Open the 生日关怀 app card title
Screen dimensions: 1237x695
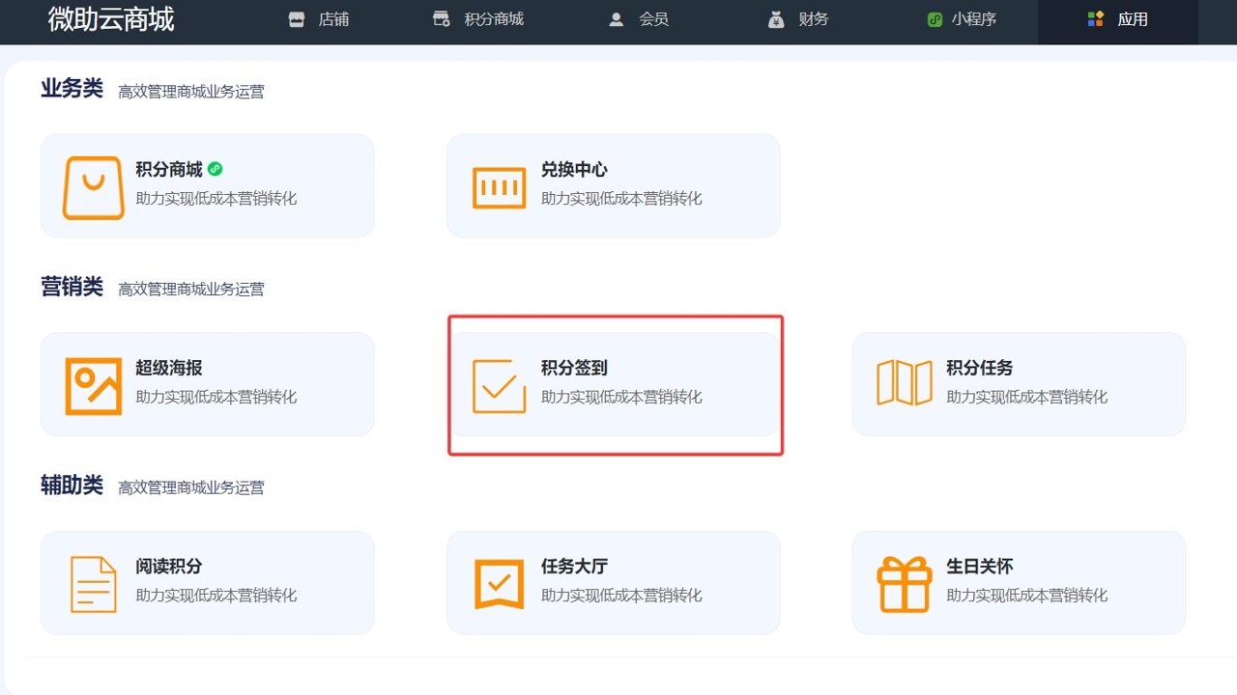pyautogui.click(x=980, y=566)
